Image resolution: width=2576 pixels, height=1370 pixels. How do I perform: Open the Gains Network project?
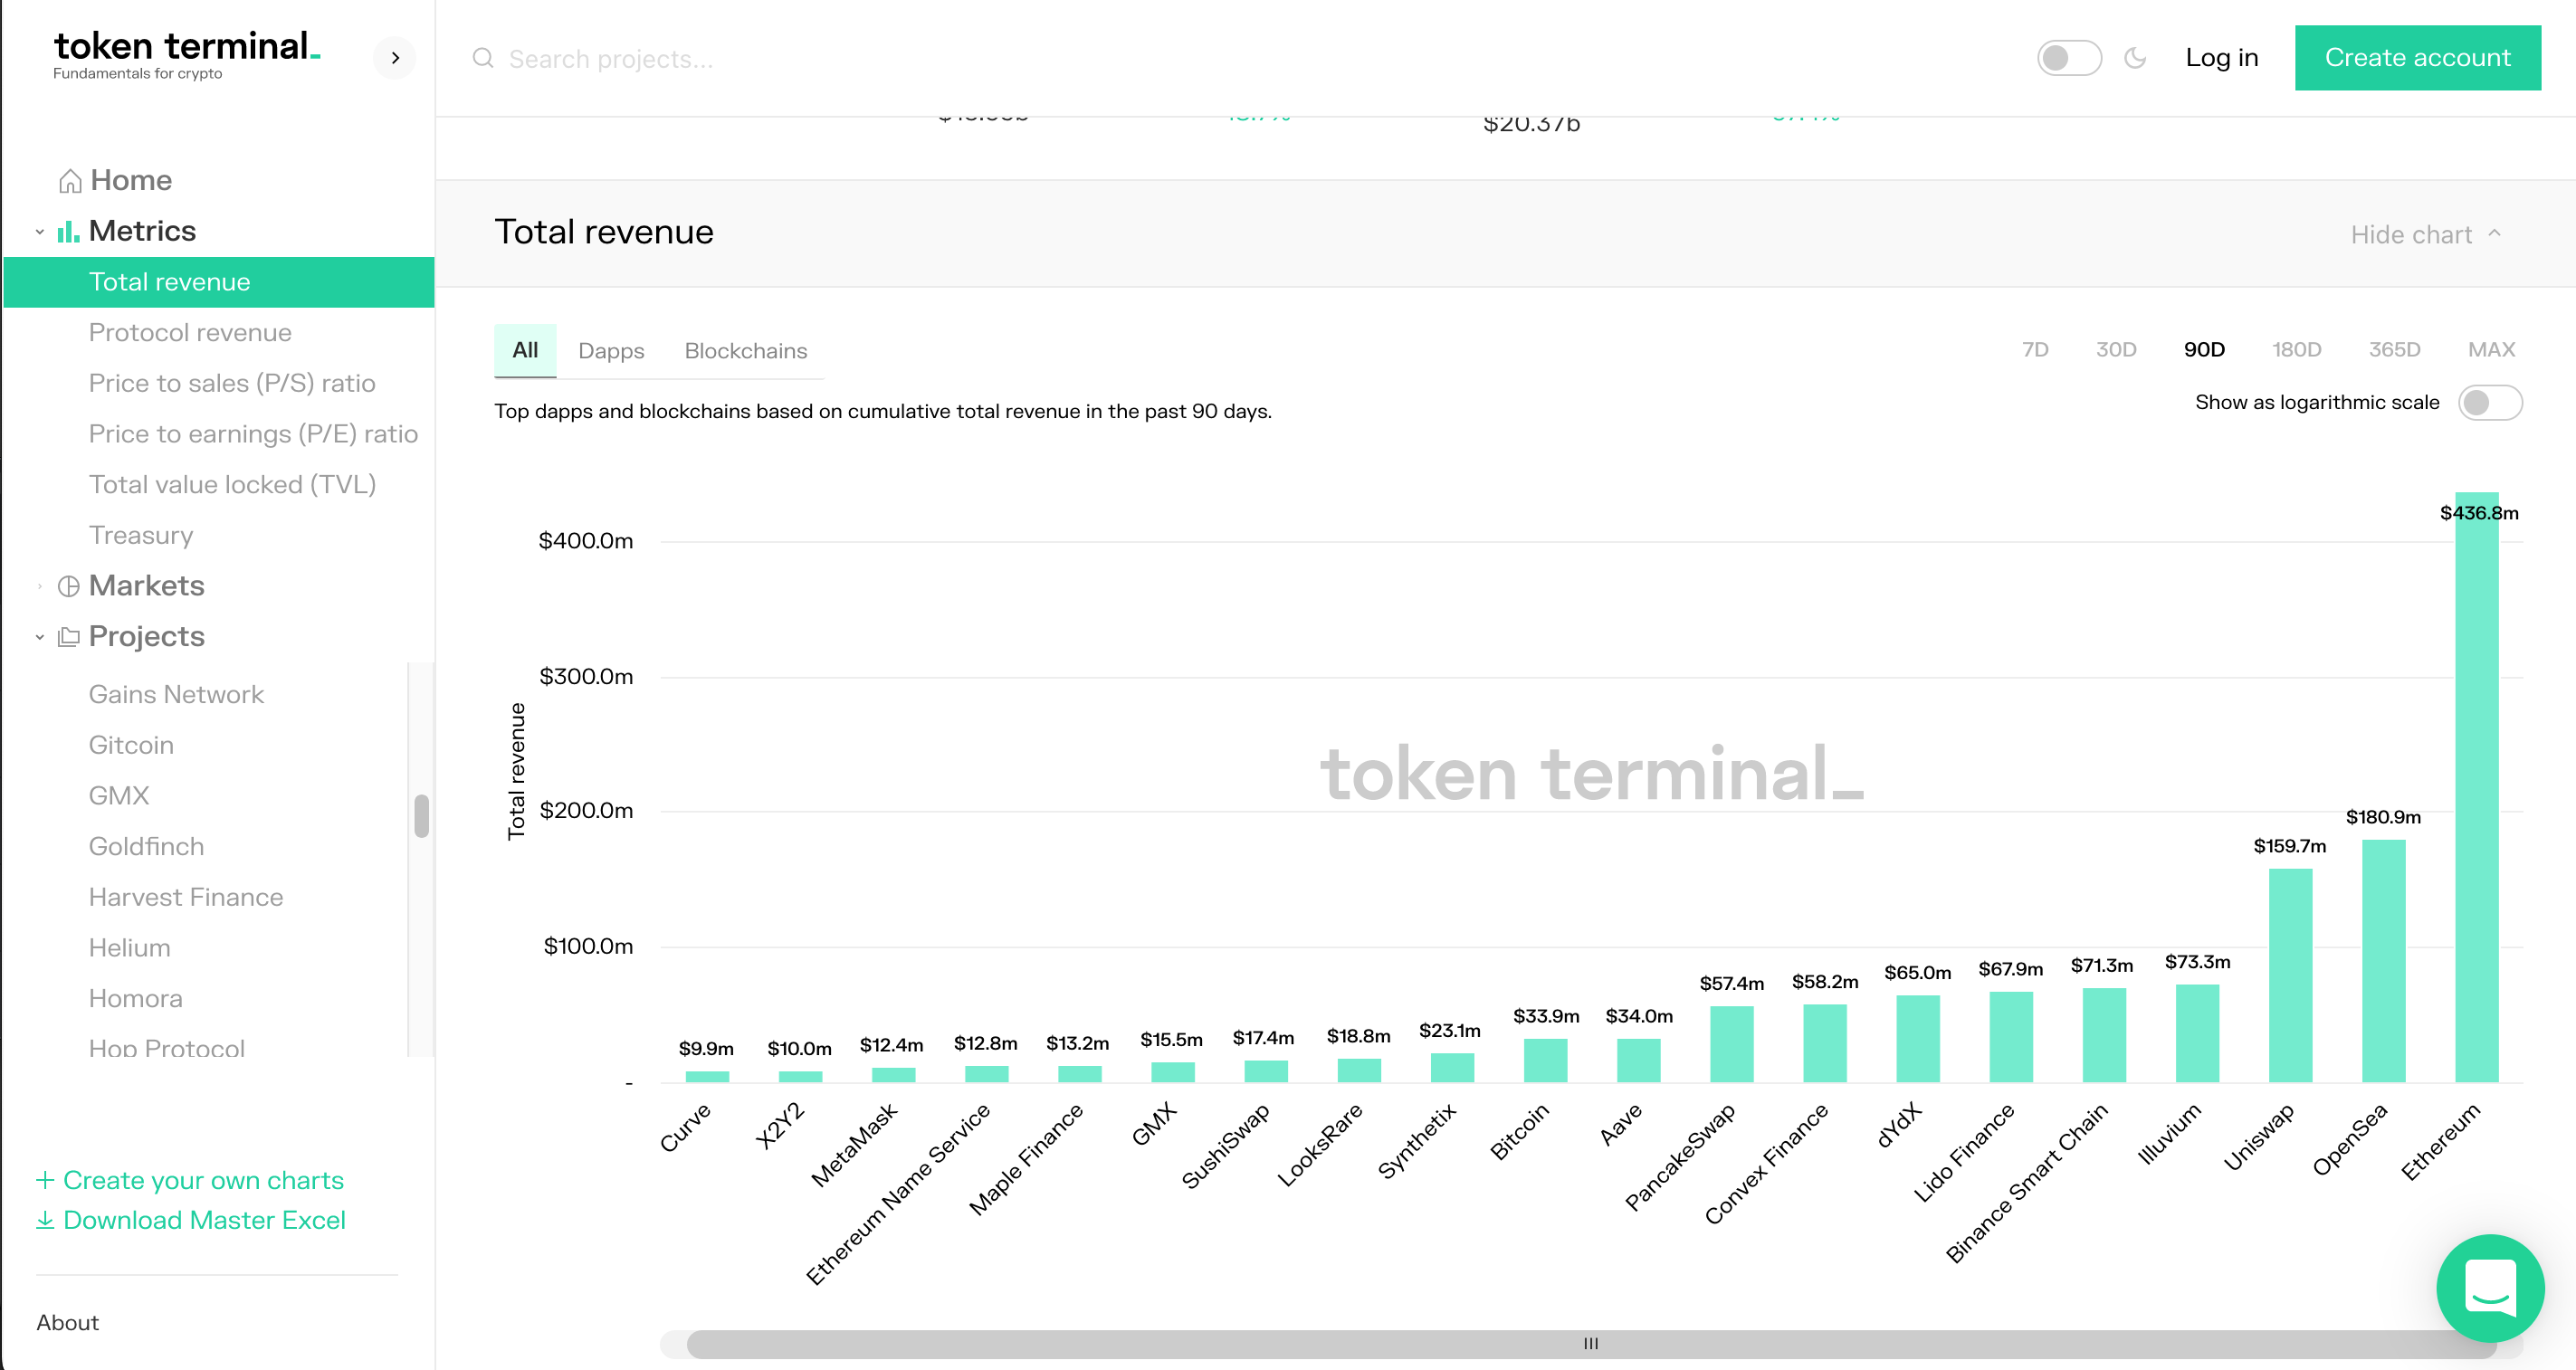(176, 695)
